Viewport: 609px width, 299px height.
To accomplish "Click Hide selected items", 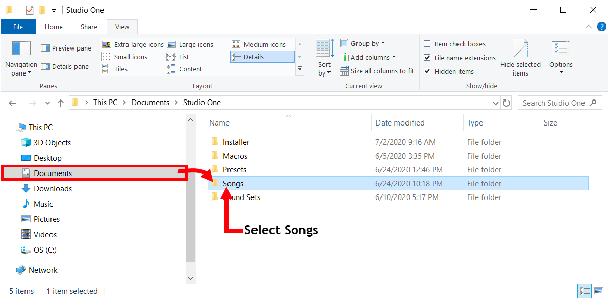I will click(520, 58).
